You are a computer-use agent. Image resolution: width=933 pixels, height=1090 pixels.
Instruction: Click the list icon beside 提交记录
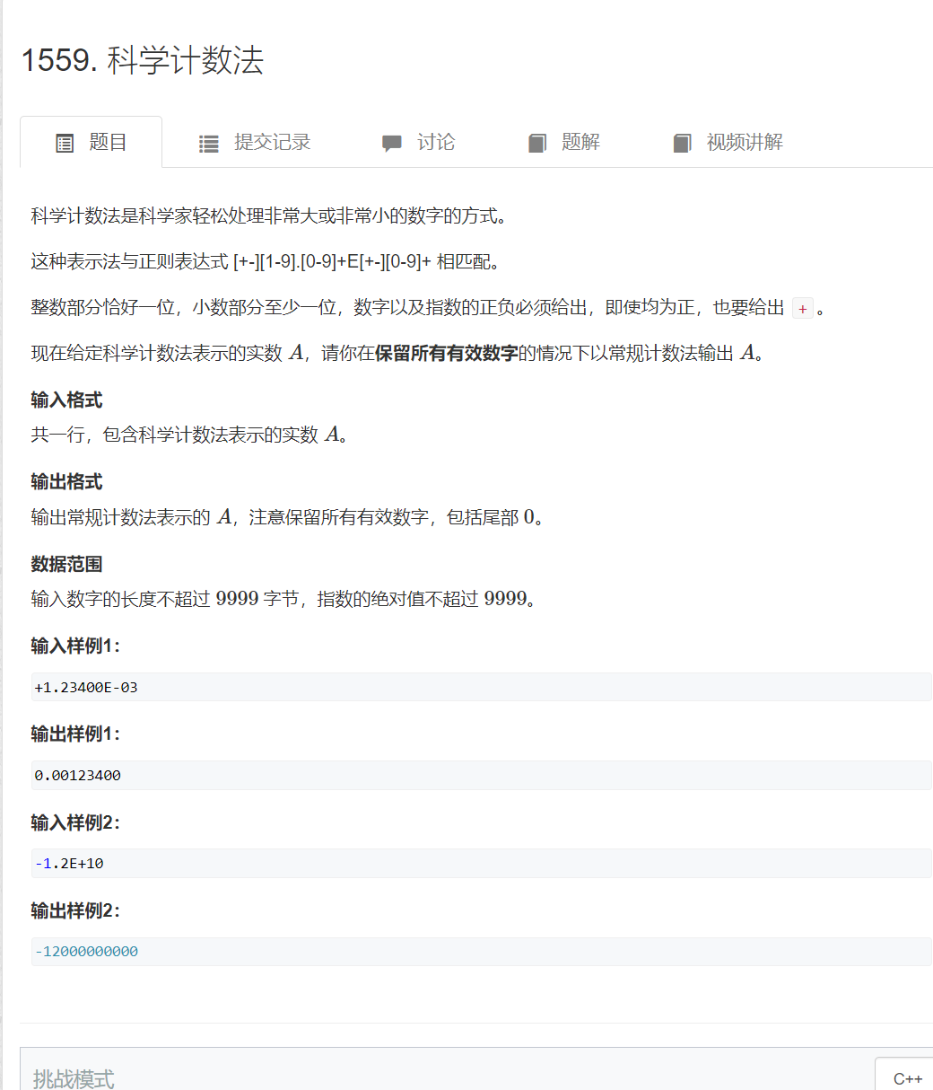pos(209,144)
